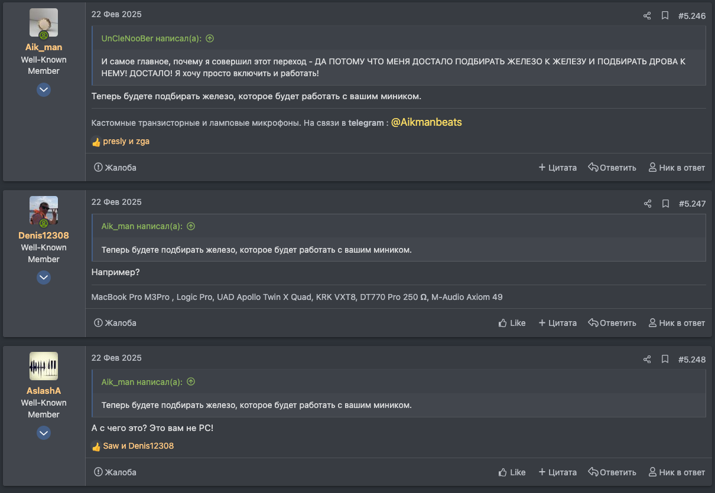Click share icon on post #5.246
715x493 pixels.
[647, 16]
